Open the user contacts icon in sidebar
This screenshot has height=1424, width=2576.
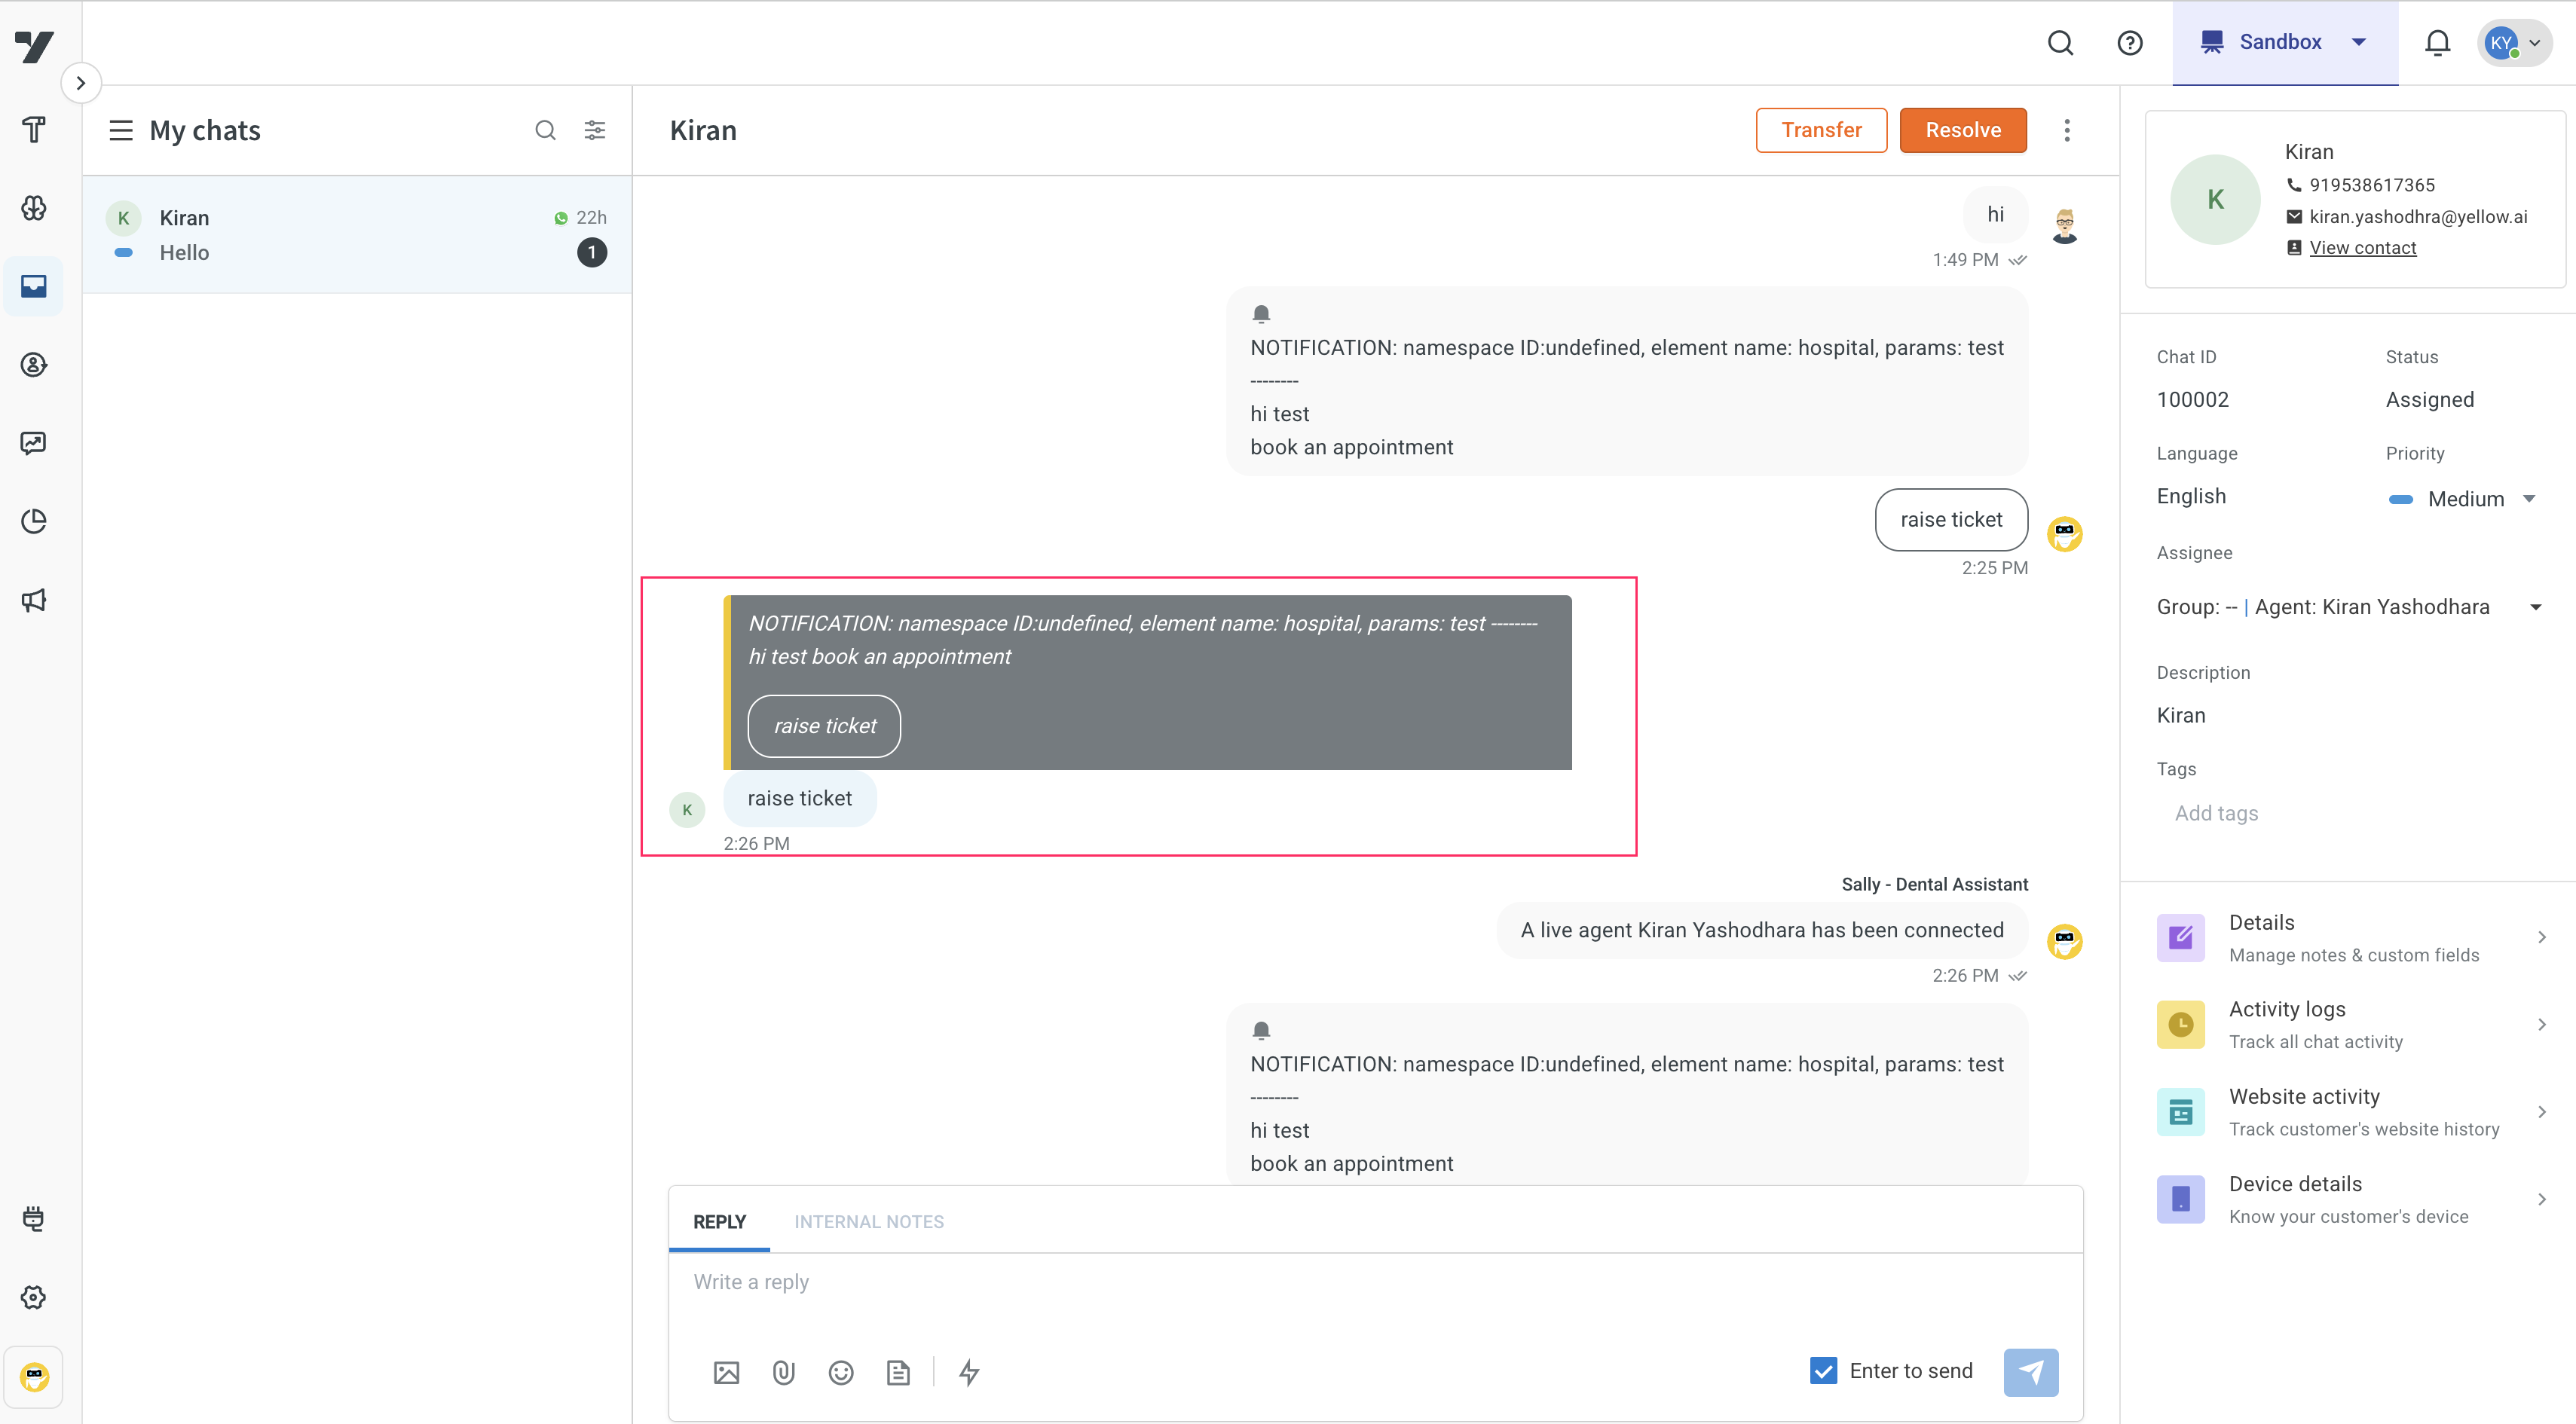coord(34,365)
